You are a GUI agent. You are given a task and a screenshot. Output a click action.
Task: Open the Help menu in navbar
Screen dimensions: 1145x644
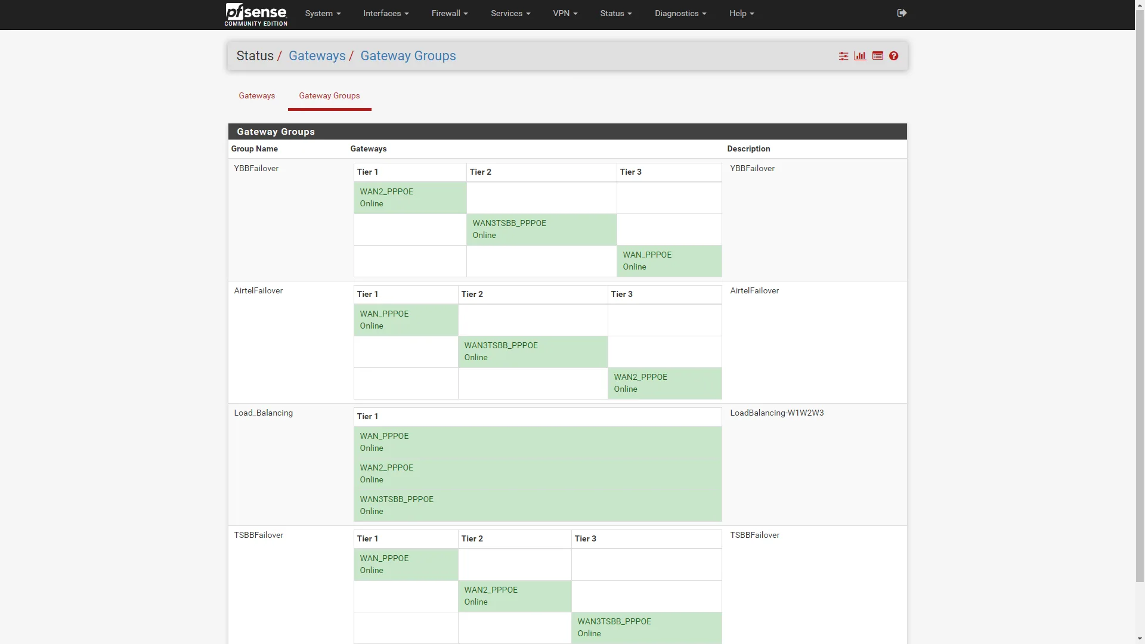point(741,13)
